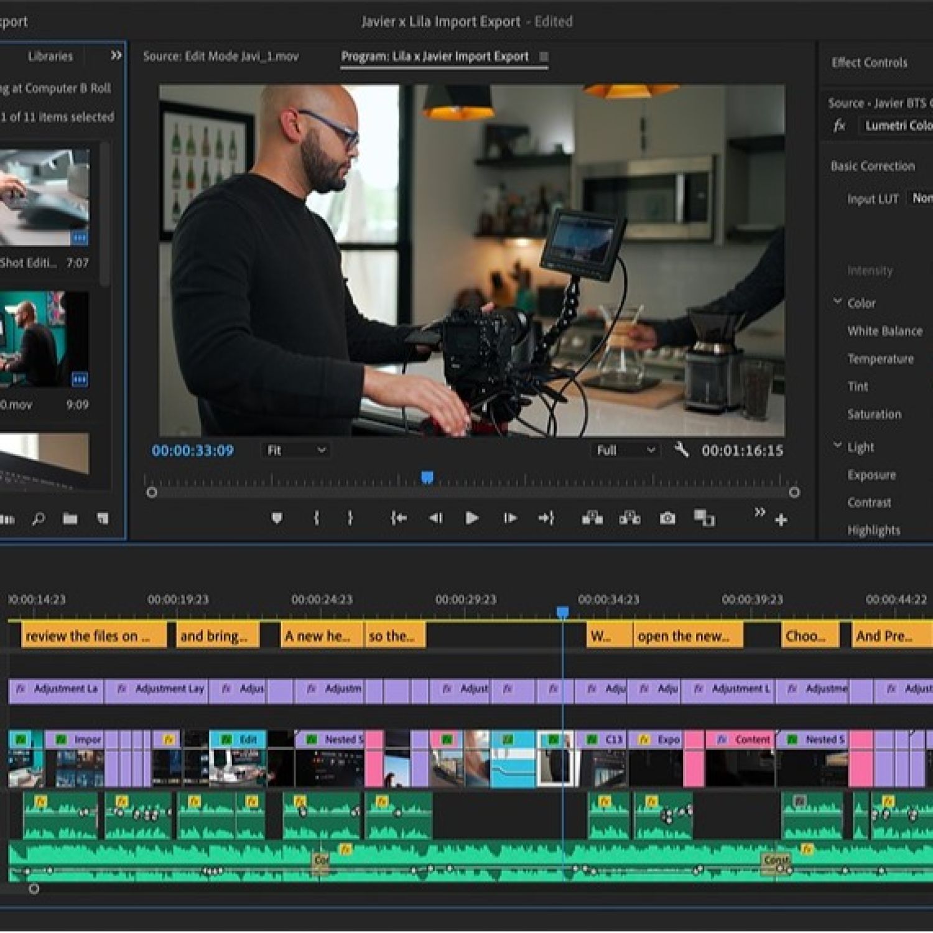
Task: Collapse the Light section in Lumetri
Action: tap(838, 446)
